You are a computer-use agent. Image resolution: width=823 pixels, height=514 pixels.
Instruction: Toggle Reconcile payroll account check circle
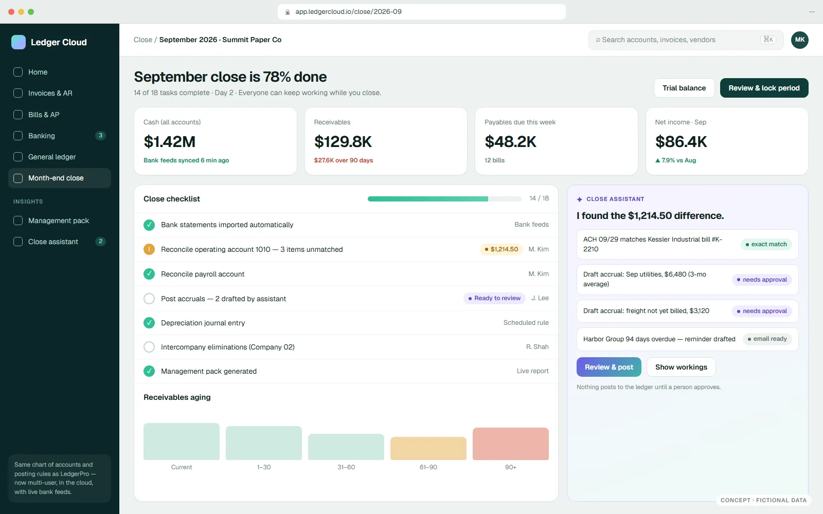(x=149, y=274)
